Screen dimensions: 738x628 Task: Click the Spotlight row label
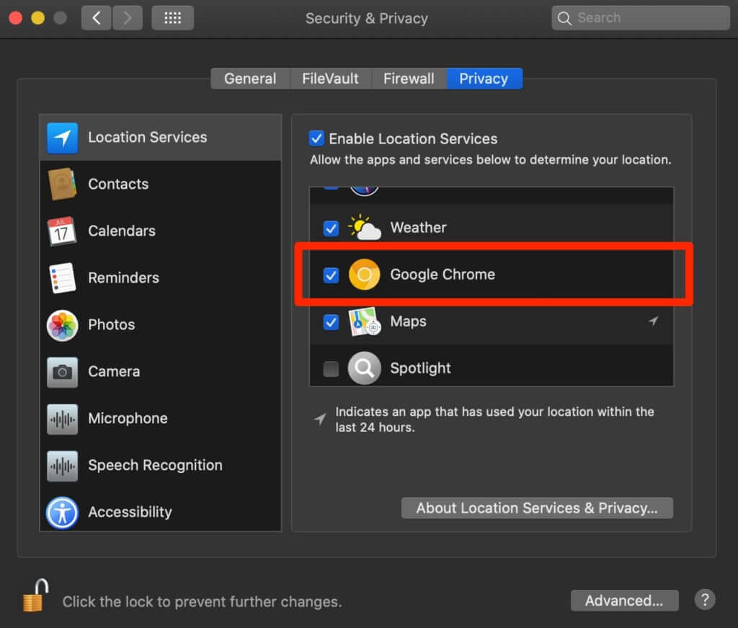point(420,368)
